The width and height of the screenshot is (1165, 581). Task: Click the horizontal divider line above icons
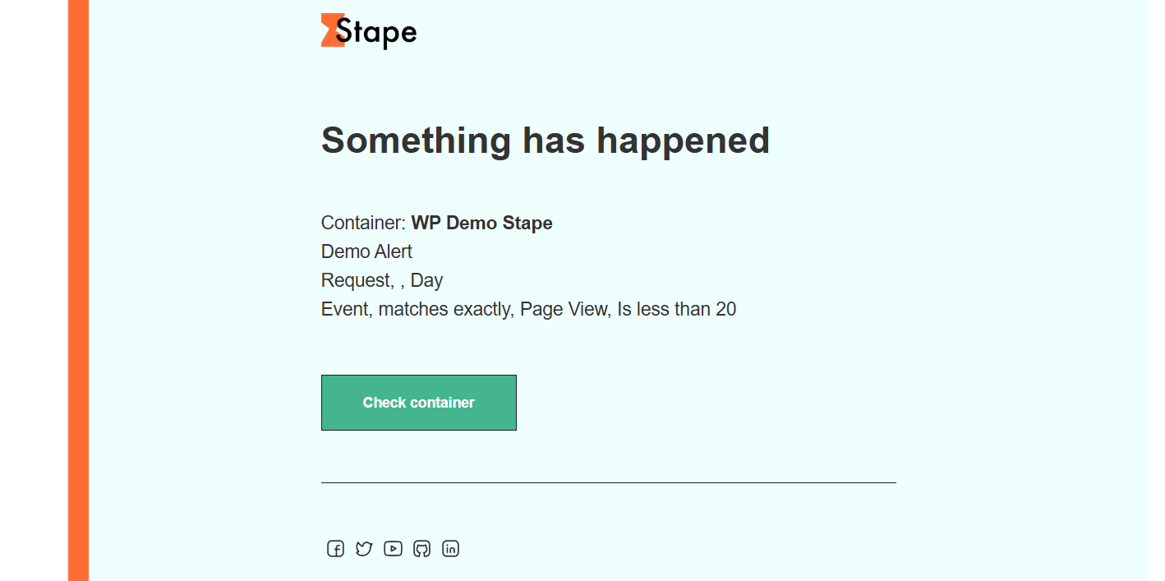(609, 482)
